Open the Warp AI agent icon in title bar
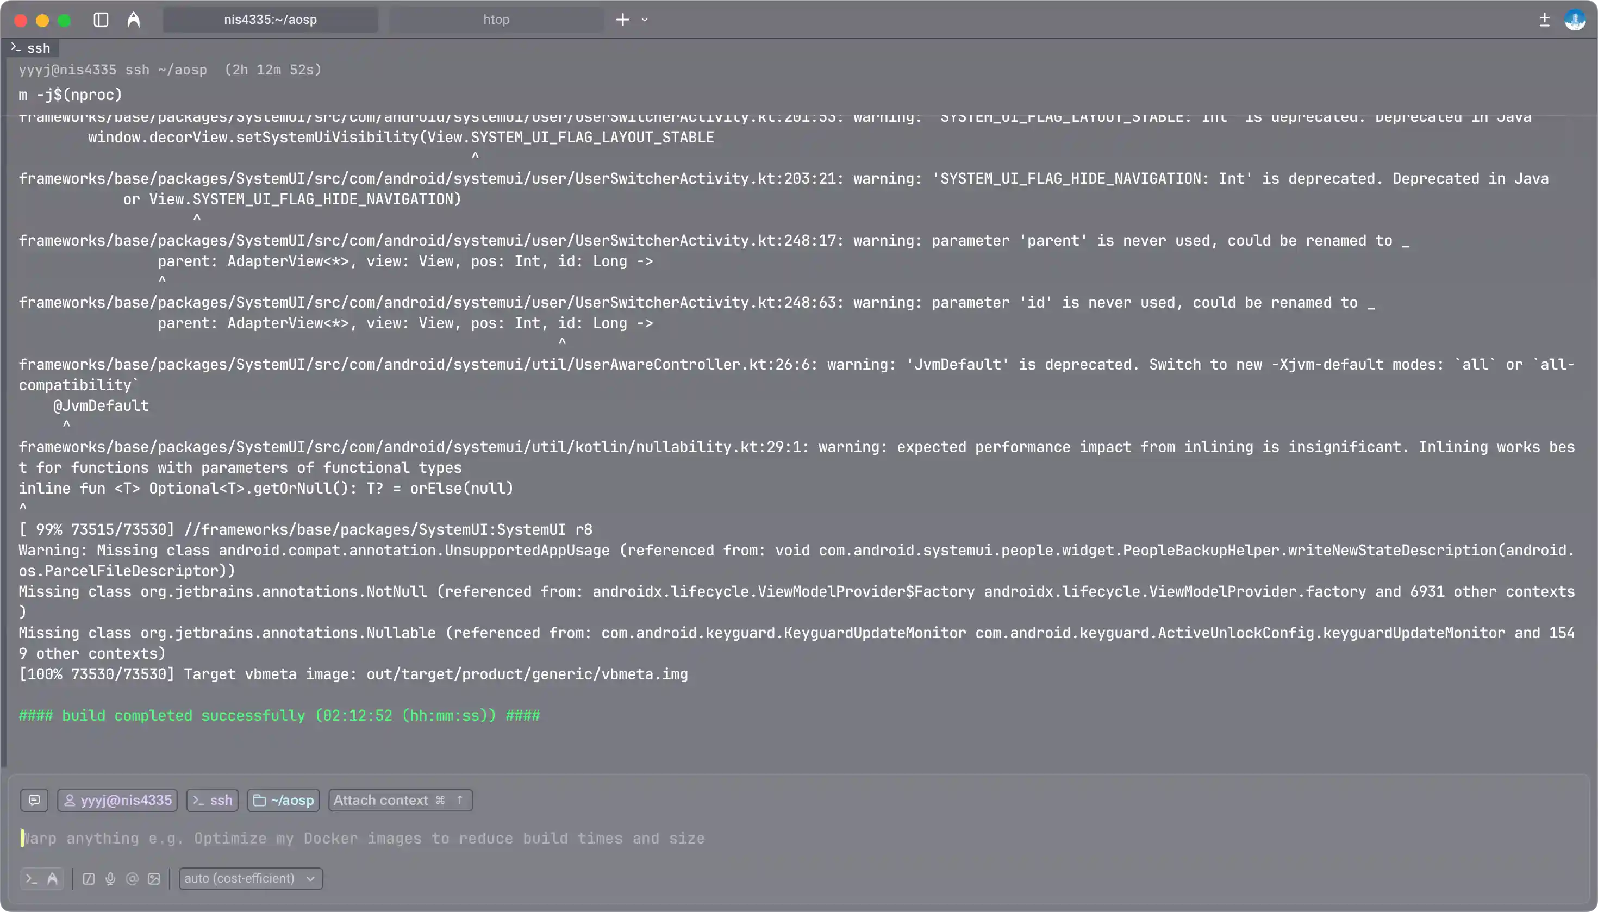 (133, 20)
